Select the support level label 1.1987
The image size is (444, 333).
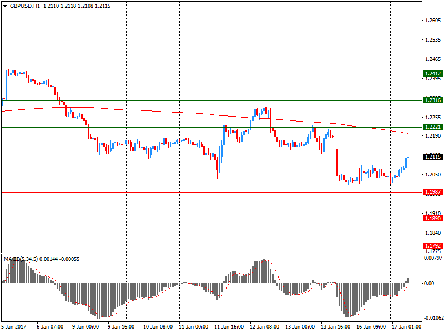(432, 192)
